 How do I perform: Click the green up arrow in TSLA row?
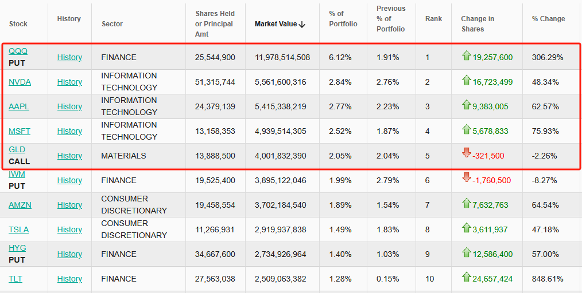coord(466,228)
